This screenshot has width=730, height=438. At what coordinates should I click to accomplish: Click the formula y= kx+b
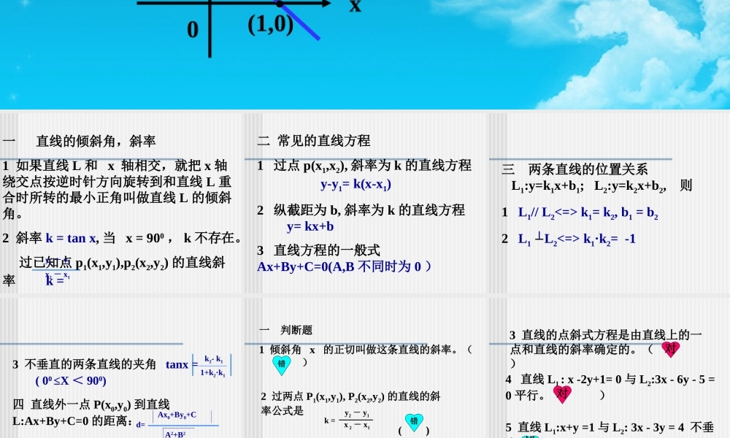pyautogui.click(x=310, y=227)
